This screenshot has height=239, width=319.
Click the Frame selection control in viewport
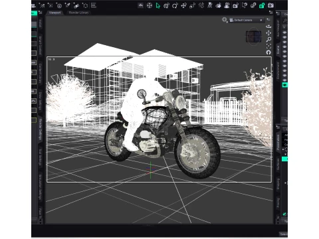click(x=268, y=46)
